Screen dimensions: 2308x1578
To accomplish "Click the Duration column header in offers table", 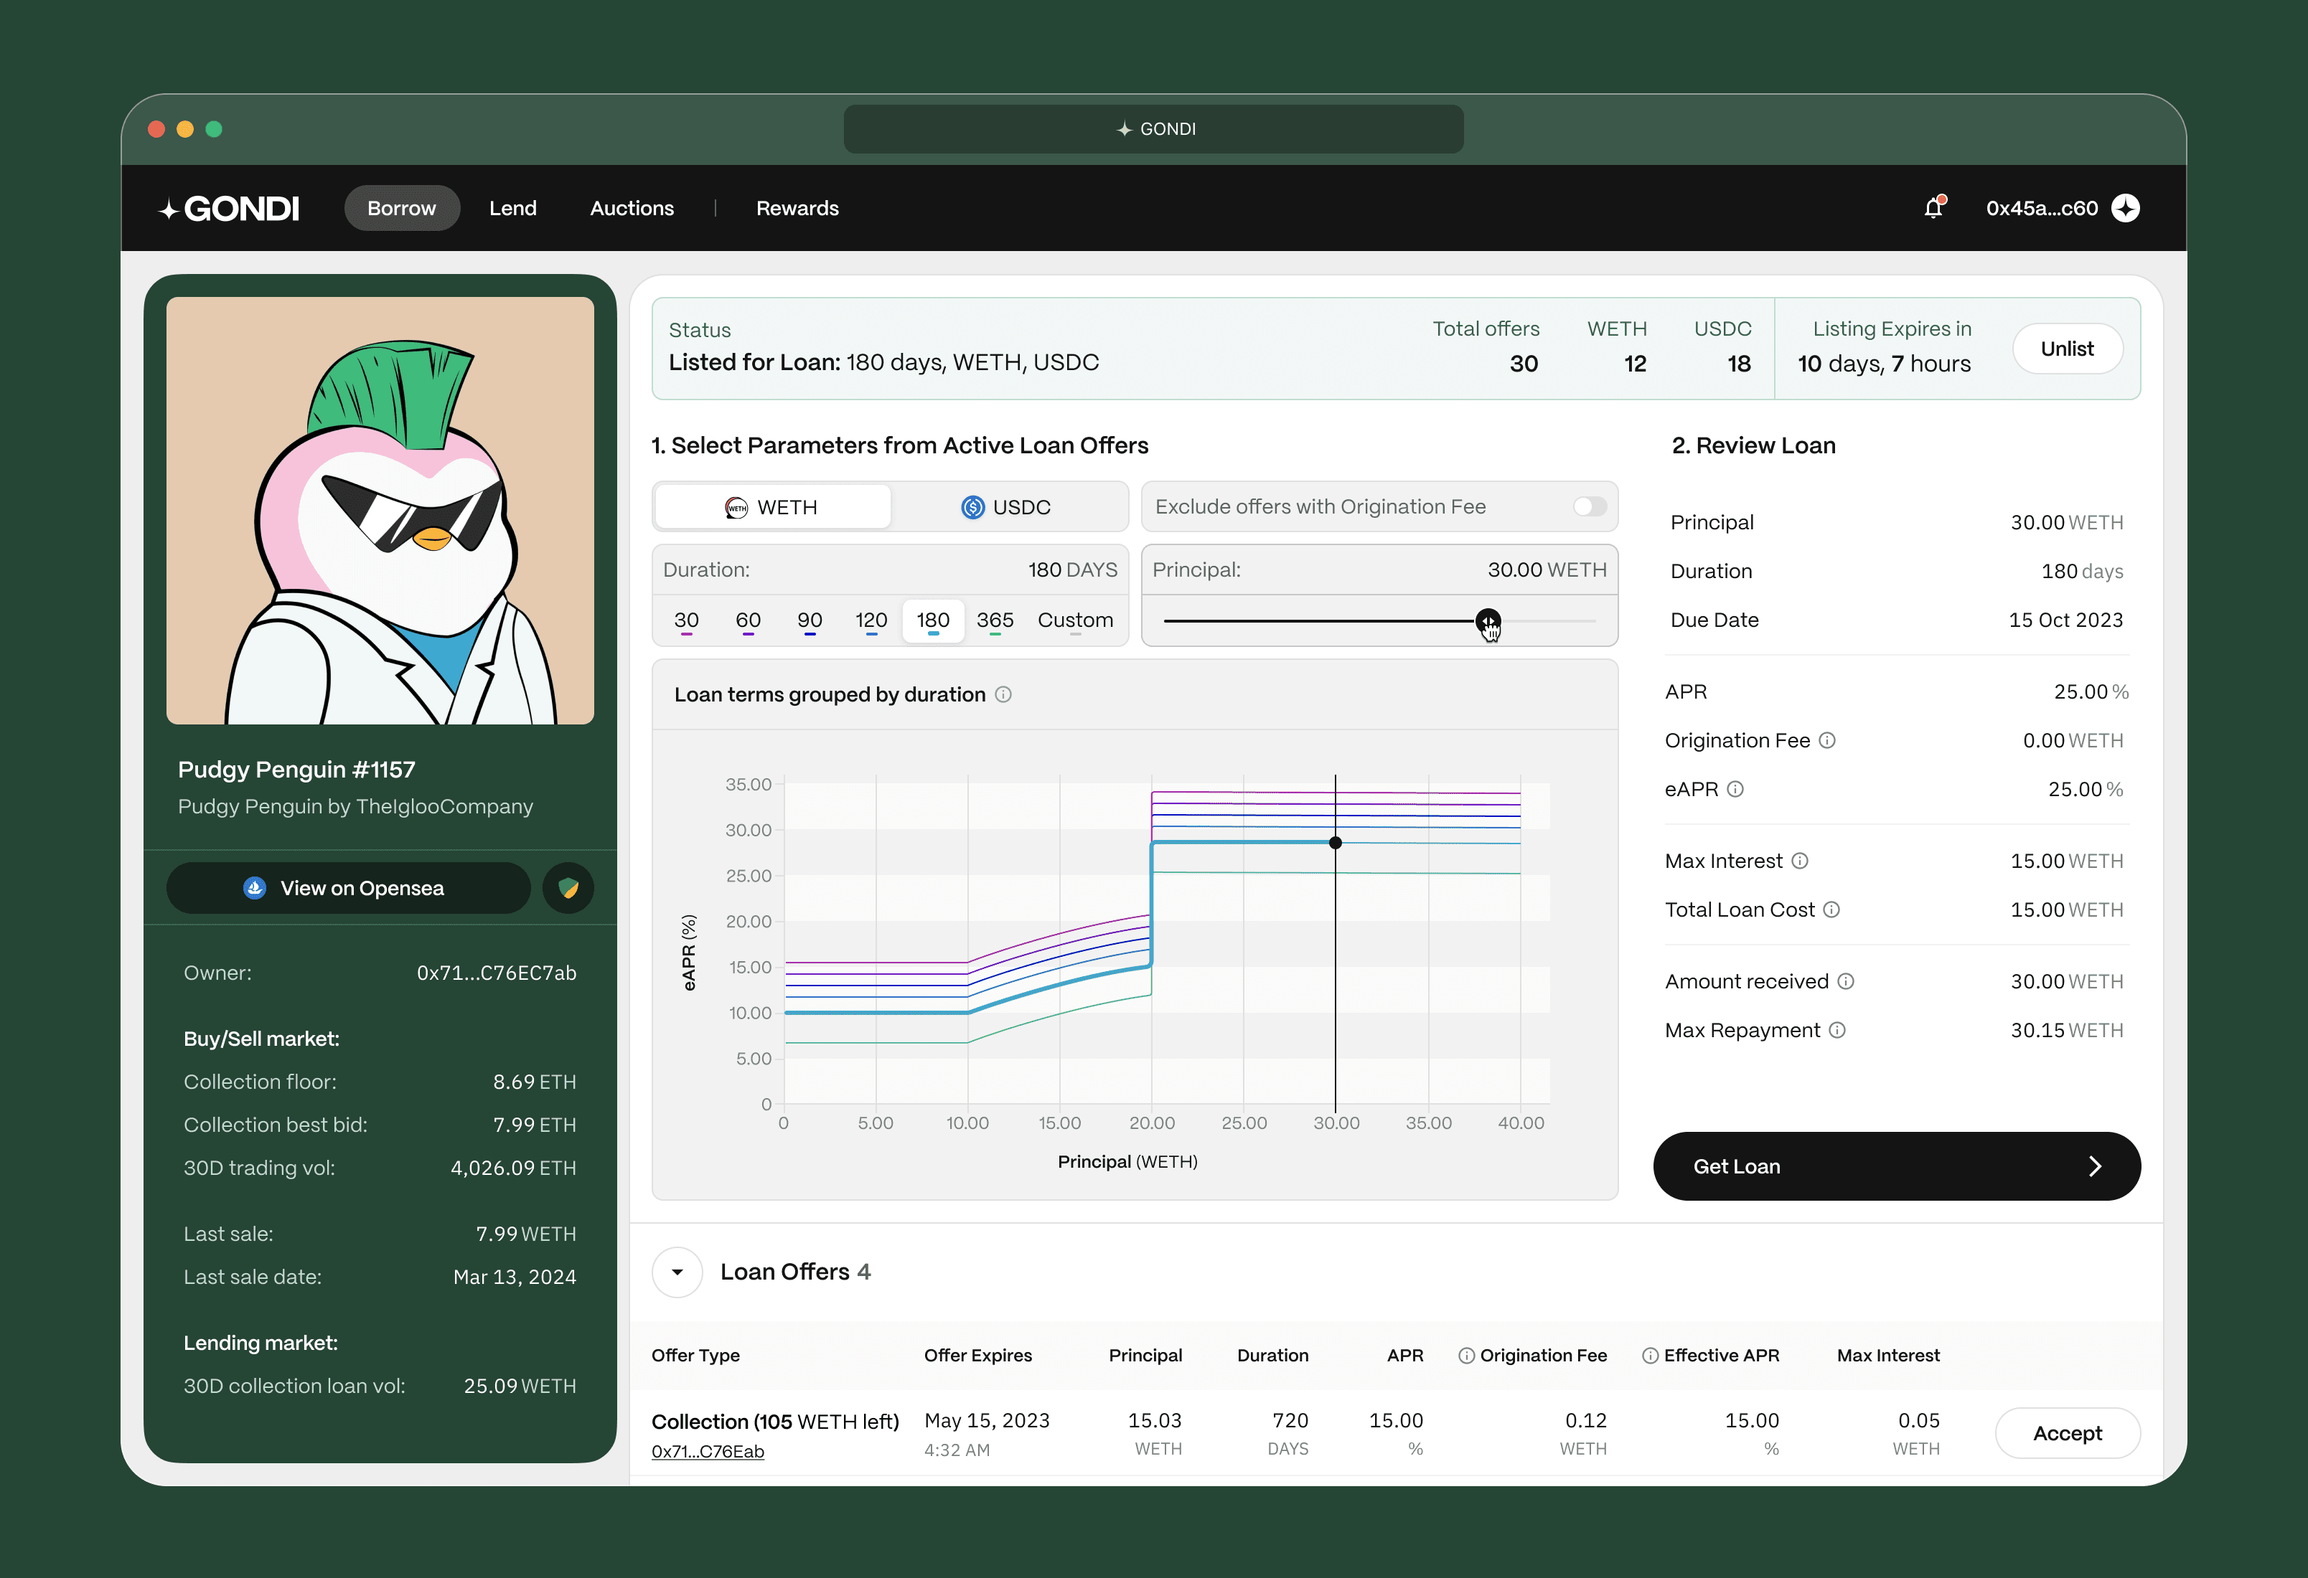I will click(x=1272, y=1356).
